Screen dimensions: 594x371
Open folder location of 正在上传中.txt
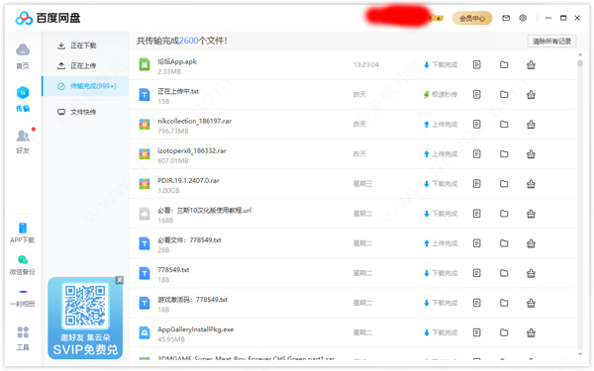coord(504,94)
